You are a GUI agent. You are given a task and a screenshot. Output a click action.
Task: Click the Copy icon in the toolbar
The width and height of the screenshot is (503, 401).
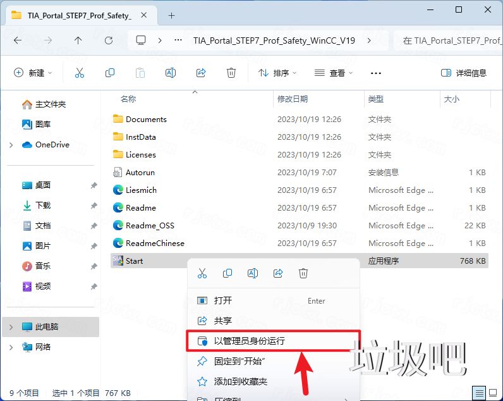coord(110,73)
